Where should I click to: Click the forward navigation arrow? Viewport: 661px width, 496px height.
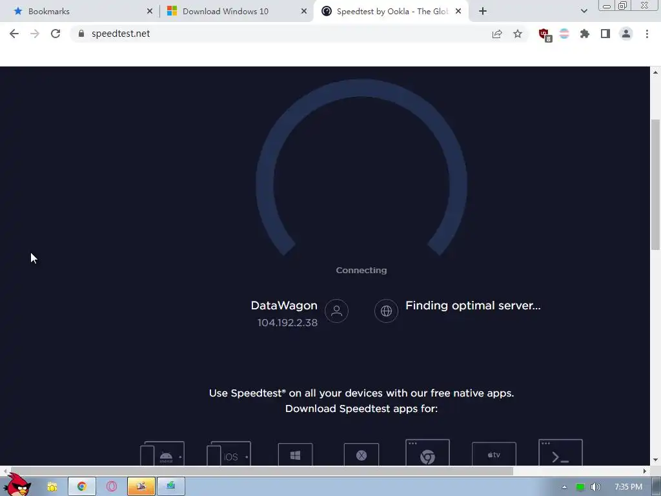[x=35, y=34]
